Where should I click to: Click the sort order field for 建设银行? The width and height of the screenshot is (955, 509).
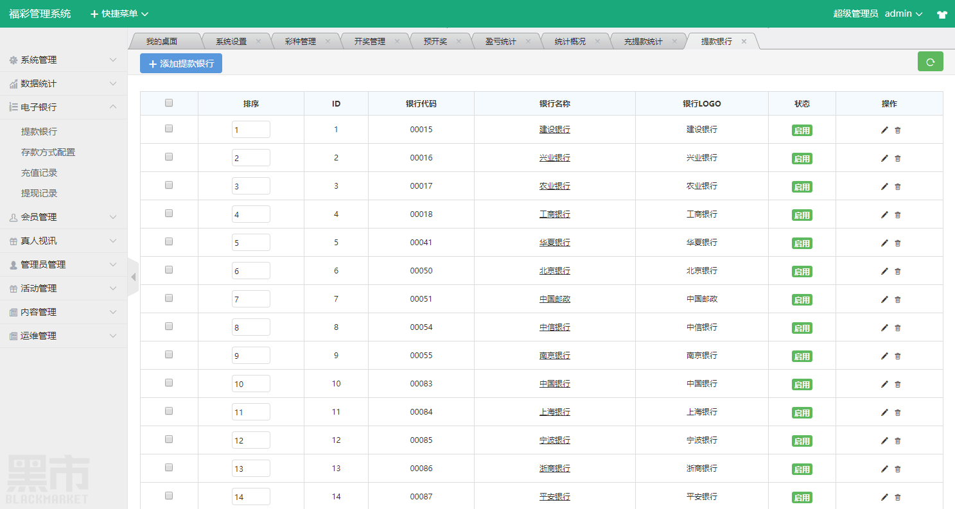point(251,130)
